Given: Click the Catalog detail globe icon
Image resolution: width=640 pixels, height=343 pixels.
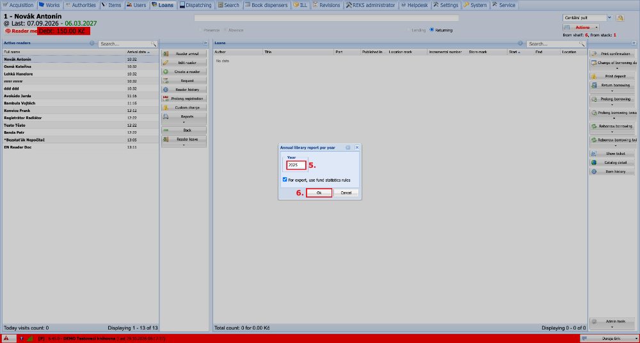Looking at the screenshot, I should click(595, 163).
